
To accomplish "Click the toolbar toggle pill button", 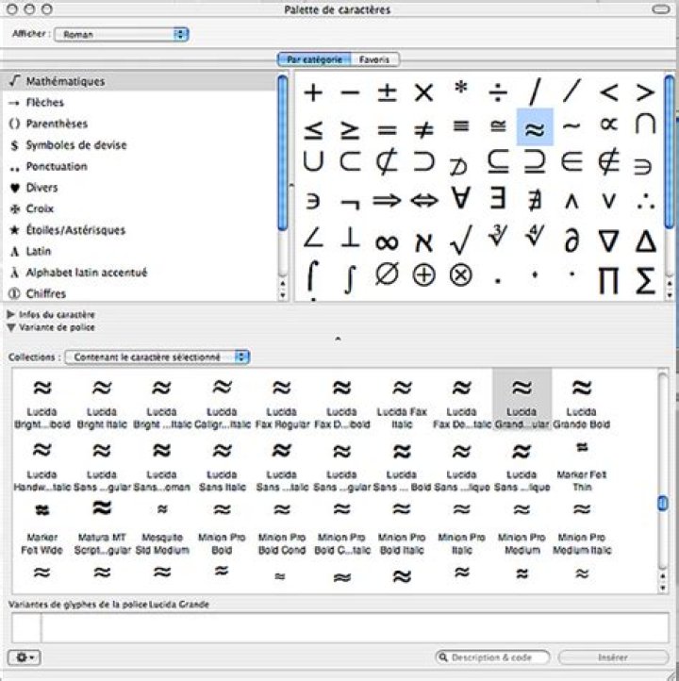I will [661, 9].
